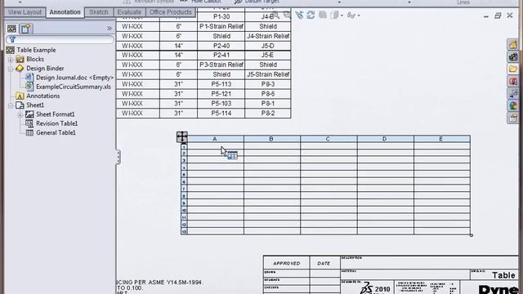This screenshot has width=523, height=294.
Task: Click the FeatureManager filter input field
Action: 60,40
